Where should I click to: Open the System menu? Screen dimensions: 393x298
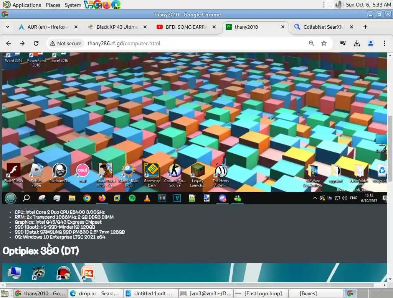tap(73, 5)
